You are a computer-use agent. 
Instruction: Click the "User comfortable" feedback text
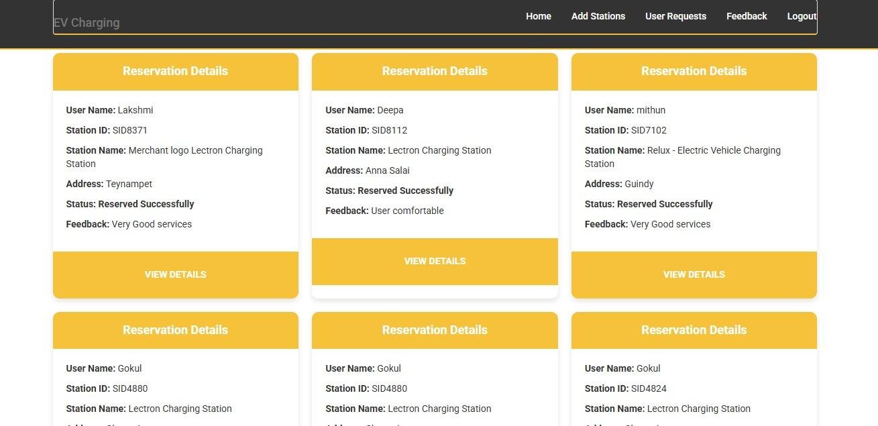click(407, 211)
